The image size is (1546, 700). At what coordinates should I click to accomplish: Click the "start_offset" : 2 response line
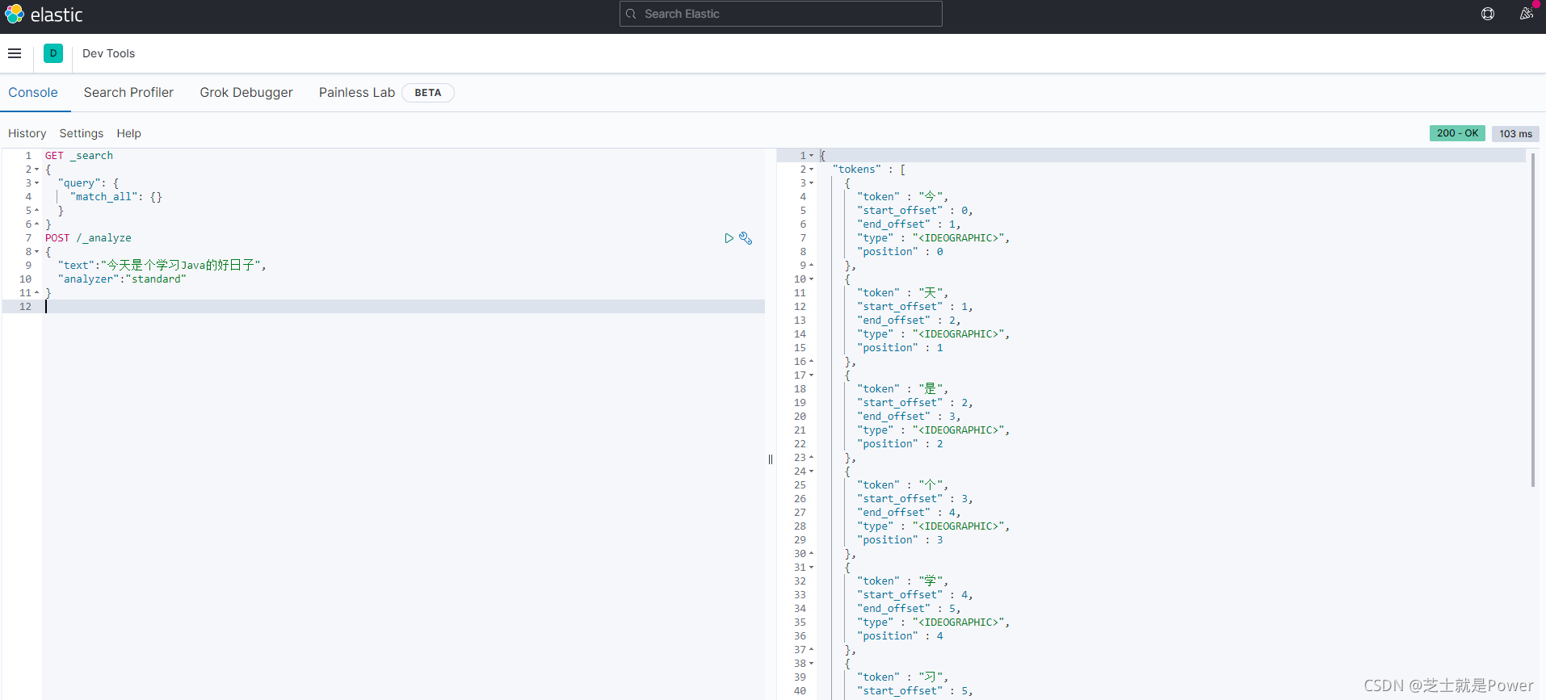pos(915,403)
